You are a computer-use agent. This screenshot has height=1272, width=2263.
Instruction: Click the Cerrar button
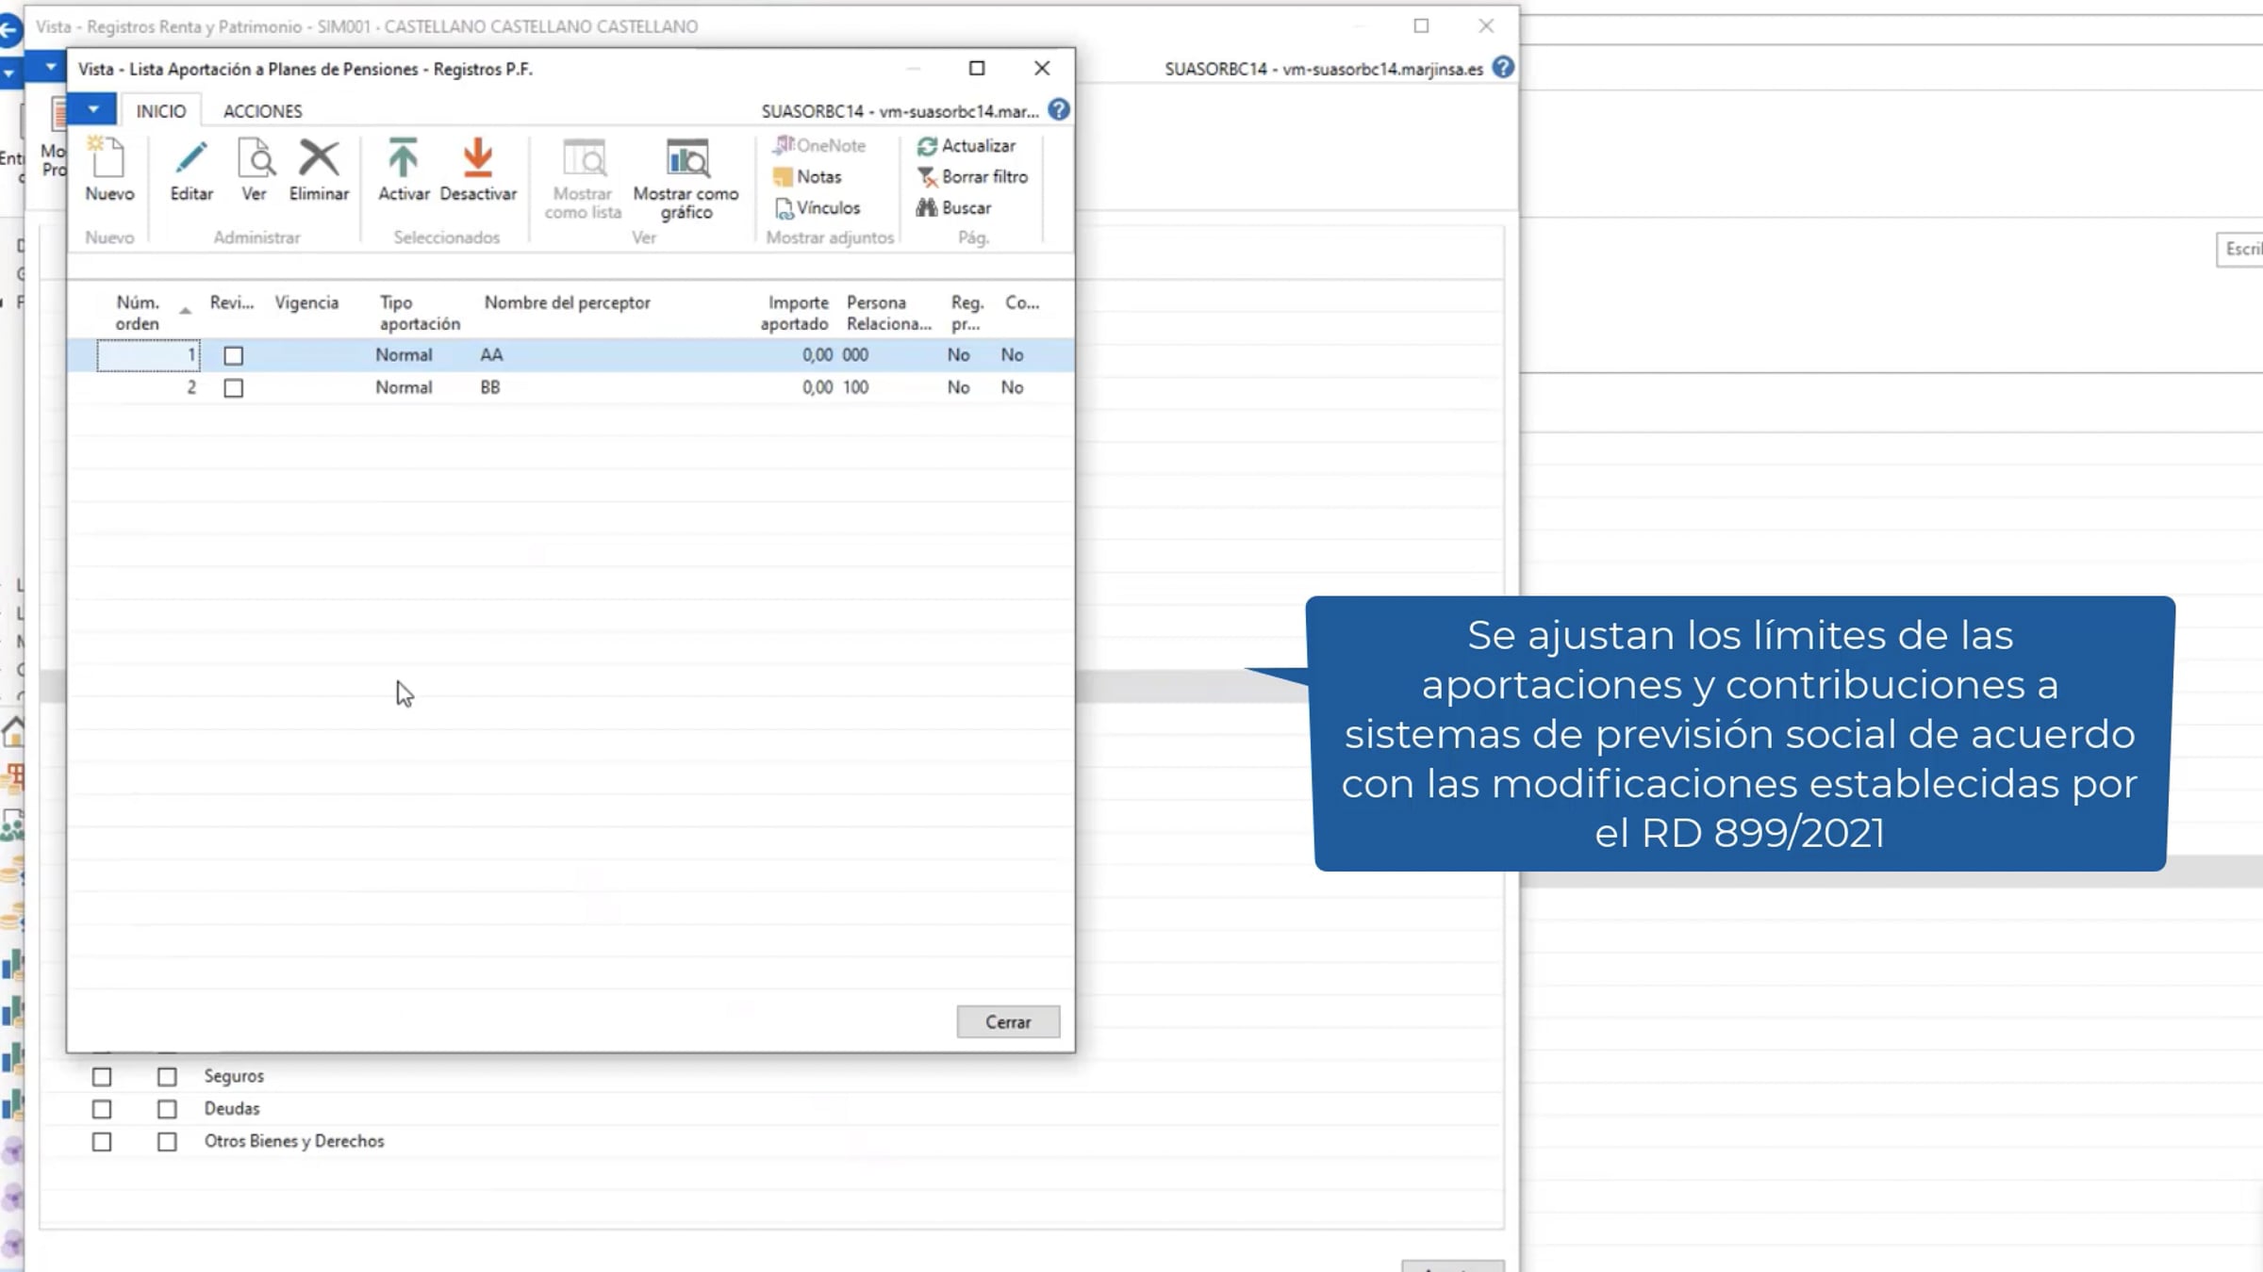[1008, 1021]
